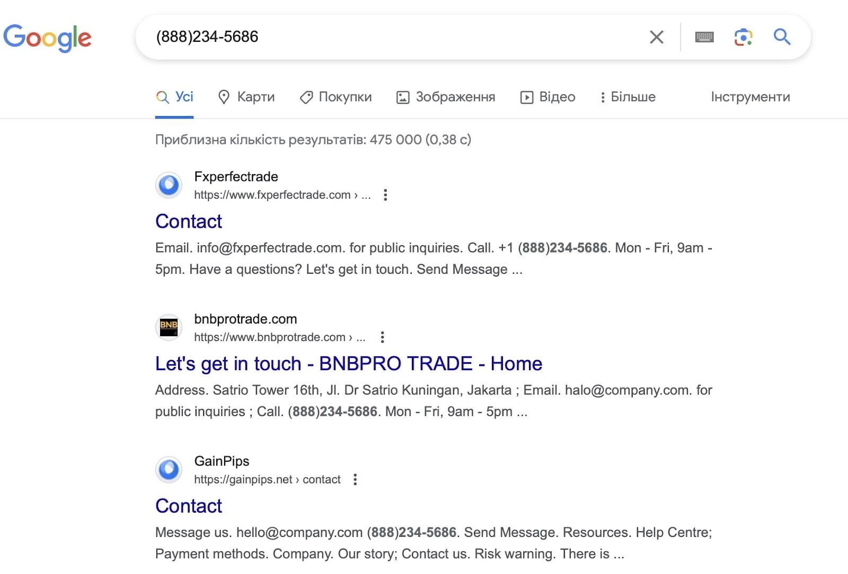The image size is (848, 574).
Task: Open Інструменти search tools
Action: (x=750, y=97)
